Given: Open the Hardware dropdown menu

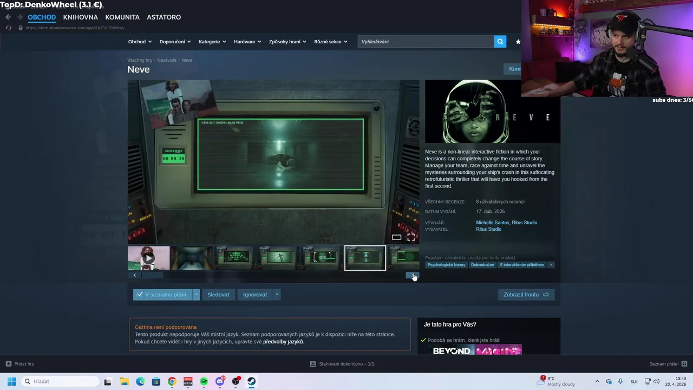Looking at the screenshot, I should coord(247,42).
